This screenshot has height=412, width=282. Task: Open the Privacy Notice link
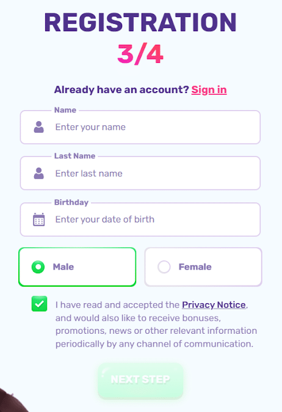(214, 305)
